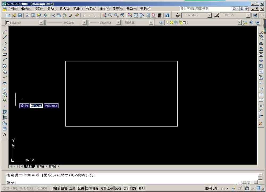Open the QuickCalc calculator
The height and width of the screenshot is (192, 266).
[160, 15]
